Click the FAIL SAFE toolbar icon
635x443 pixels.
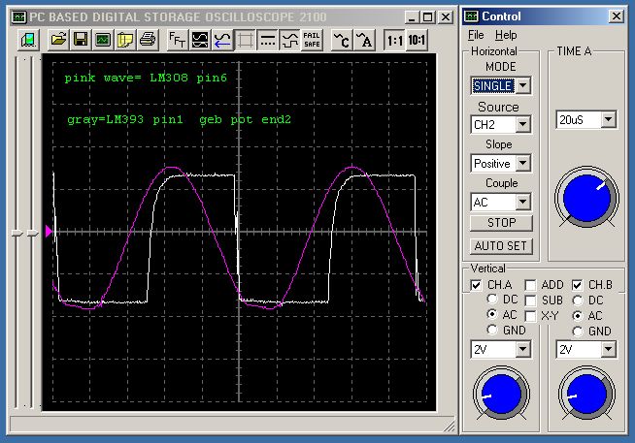click(312, 40)
